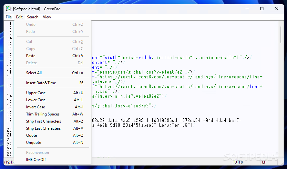Viewport: 287px width, 169px height.
Task: Choose Quote menu entry
Action: click(x=53, y=135)
